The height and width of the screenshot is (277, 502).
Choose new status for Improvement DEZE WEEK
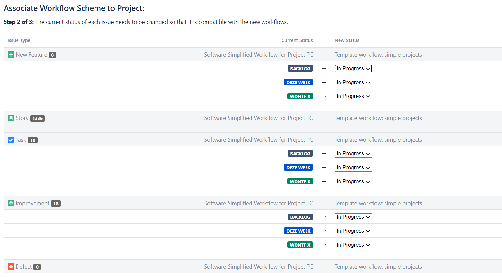[353, 231]
